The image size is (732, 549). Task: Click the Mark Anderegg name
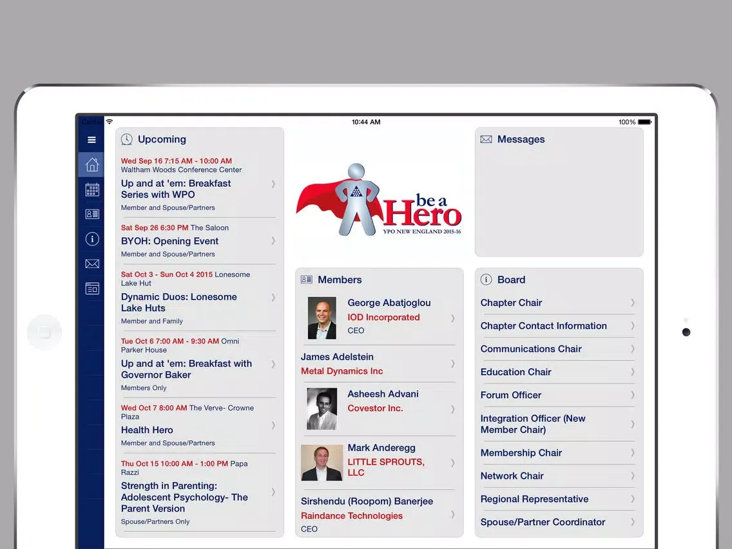381,448
